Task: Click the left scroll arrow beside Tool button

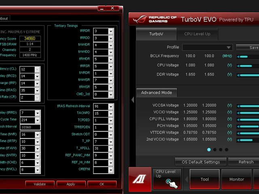Action: tap(187, 179)
